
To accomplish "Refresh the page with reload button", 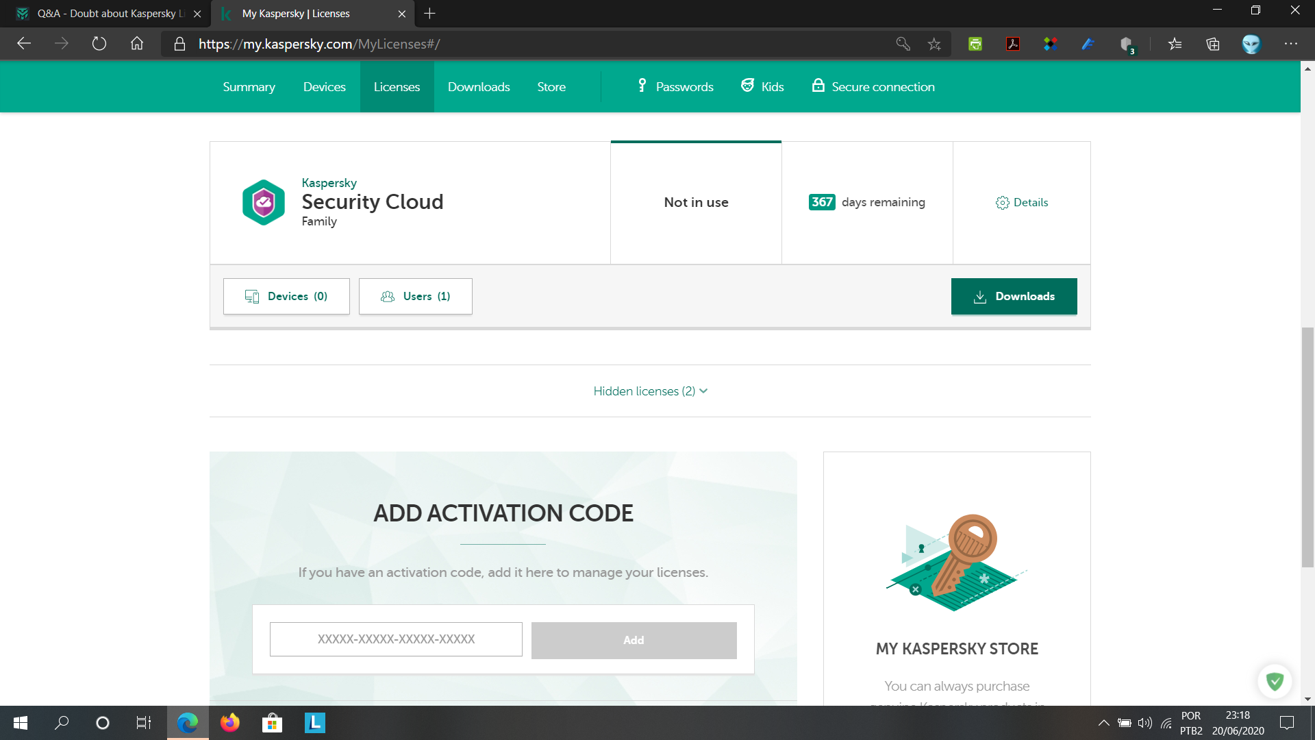I will (x=99, y=45).
